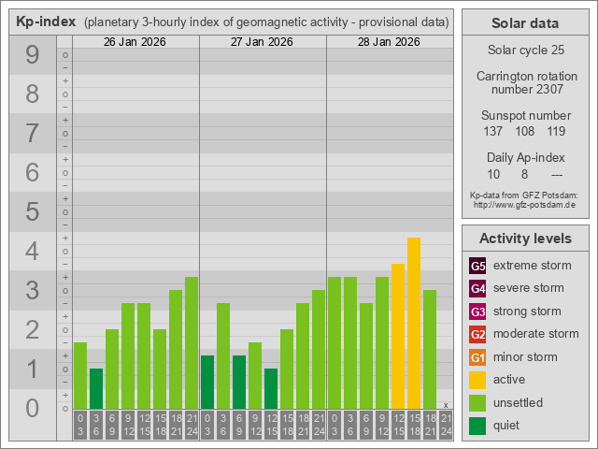
Task: Select the G4 severe storm badge
Action: [x=477, y=288]
